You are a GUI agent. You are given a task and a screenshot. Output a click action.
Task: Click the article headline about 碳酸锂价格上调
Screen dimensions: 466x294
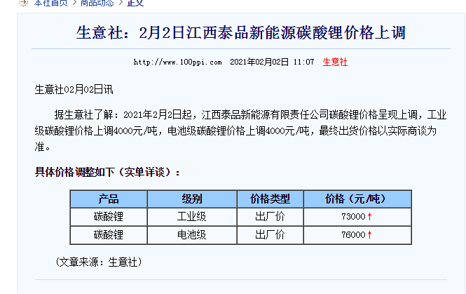241,32
